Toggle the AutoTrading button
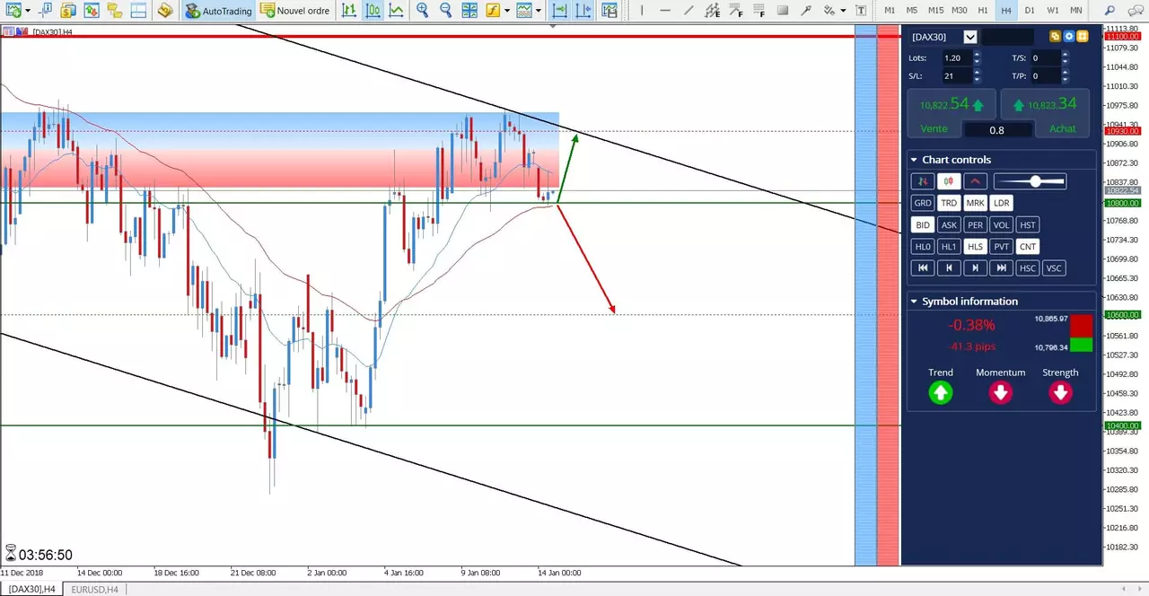Image resolution: width=1149 pixels, height=596 pixels. pyautogui.click(x=219, y=11)
